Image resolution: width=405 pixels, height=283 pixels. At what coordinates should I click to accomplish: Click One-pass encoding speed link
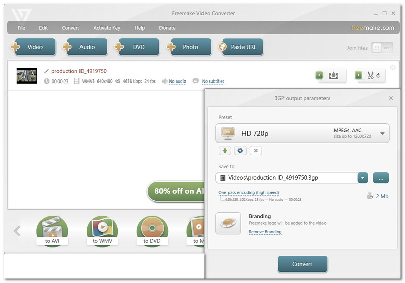(249, 193)
